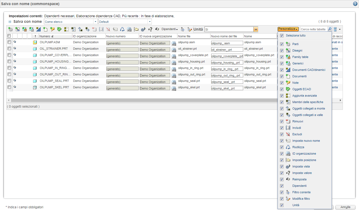Open the help question mark icon
The image size is (359, 215).
[x=355, y=4]
